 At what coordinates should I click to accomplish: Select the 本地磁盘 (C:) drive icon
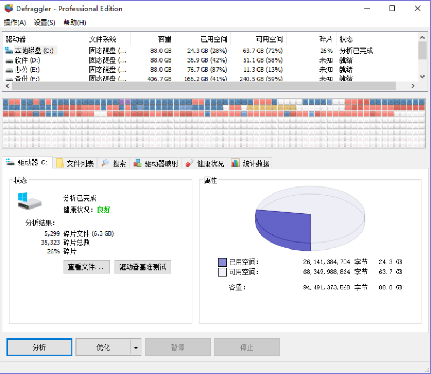coord(9,51)
